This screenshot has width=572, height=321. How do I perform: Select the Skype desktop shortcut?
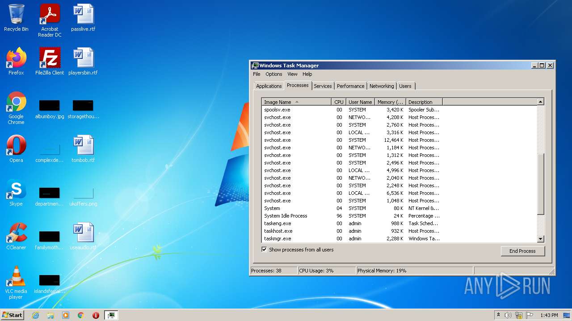(16, 193)
